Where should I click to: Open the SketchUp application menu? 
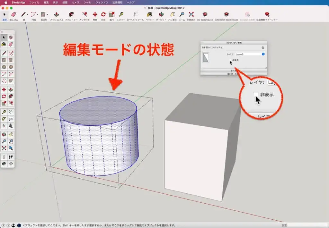pos(18,3)
